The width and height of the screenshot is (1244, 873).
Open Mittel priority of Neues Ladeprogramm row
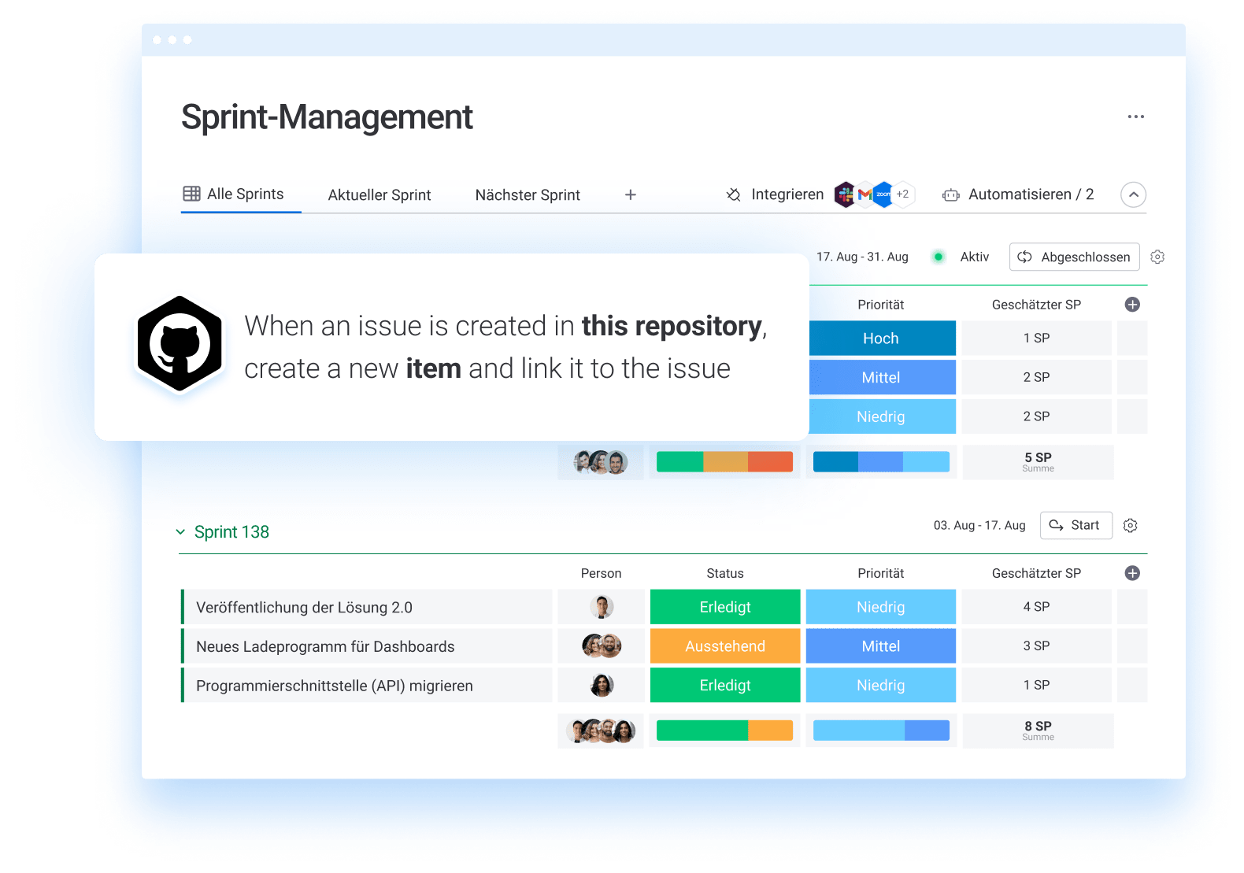point(881,646)
